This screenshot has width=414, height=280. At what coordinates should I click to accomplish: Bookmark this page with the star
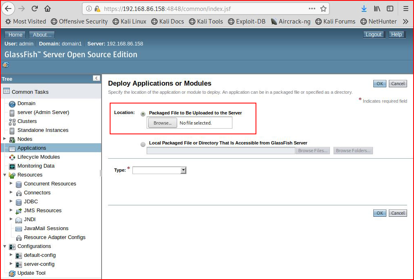pos(323,9)
